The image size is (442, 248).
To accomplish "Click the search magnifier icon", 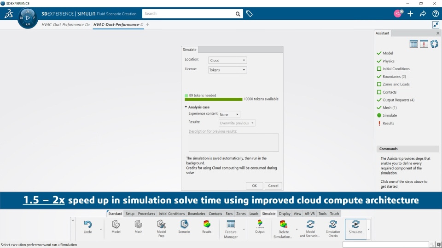I will point(238,14).
